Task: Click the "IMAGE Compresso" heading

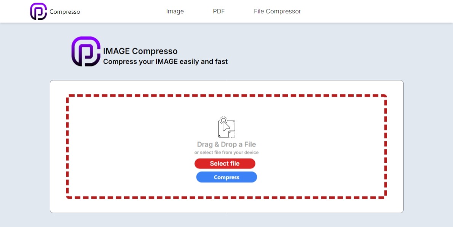Action: tap(140, 51)
